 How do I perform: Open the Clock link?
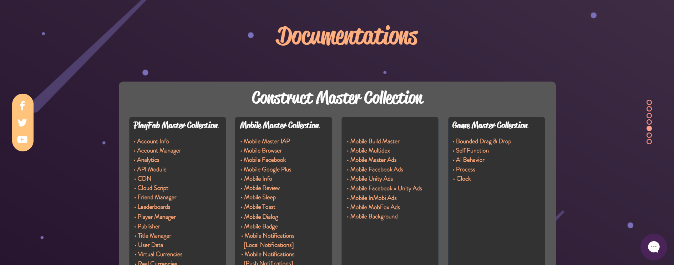click(463, 179)
